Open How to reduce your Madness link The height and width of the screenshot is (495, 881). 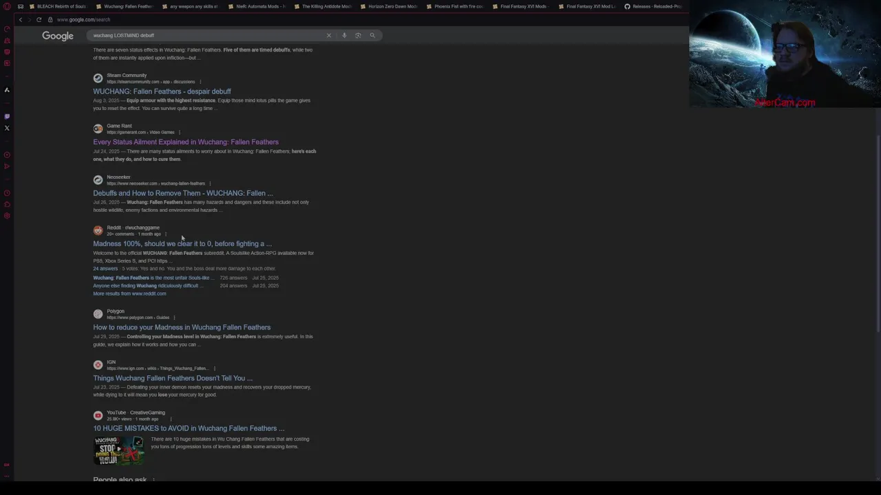tap(182, 327)
